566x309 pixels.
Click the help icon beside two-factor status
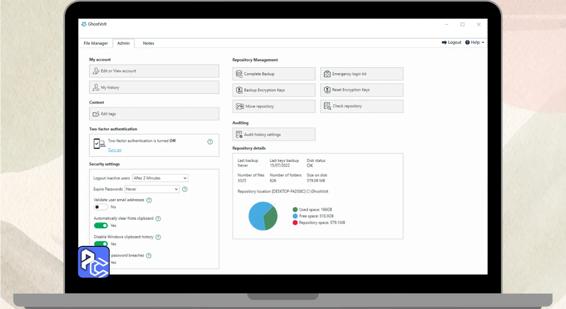[210, 142]
